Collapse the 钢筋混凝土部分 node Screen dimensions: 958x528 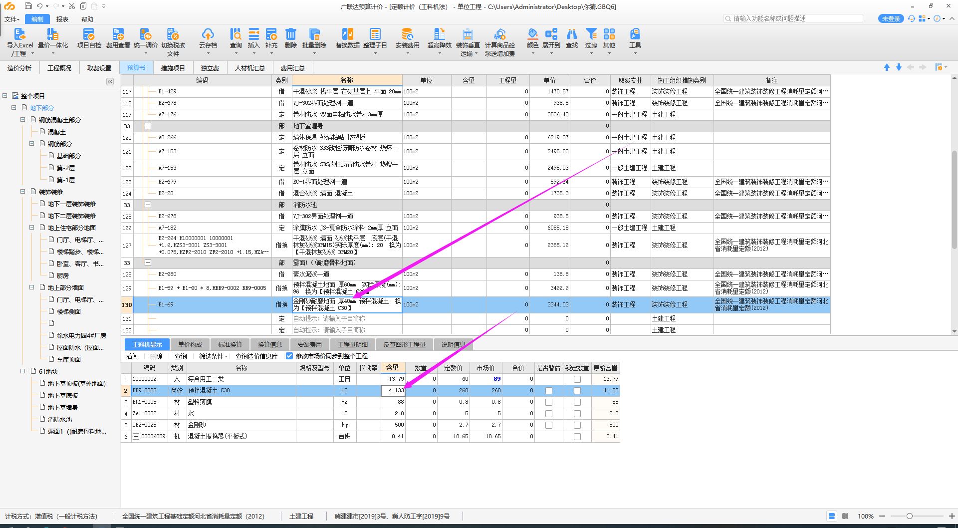[23, 119]
